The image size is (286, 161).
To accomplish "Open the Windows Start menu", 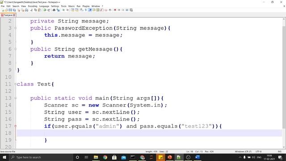I will pos(4,157).
